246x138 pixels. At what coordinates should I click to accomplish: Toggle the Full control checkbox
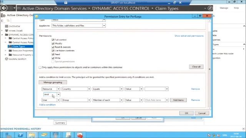(x=53, y=40)
